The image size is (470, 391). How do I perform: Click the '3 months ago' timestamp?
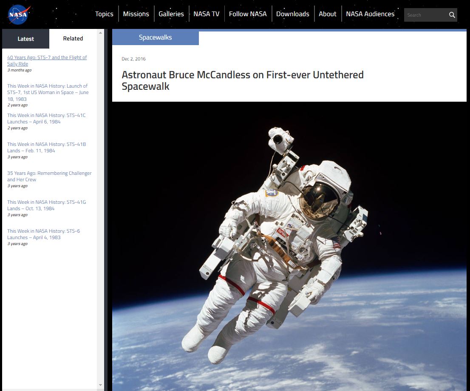[19, 70]
